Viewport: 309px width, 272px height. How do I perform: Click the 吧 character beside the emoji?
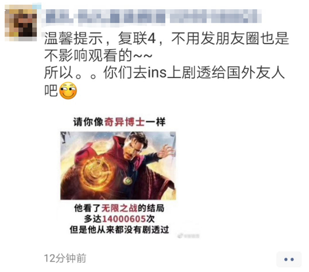tap(51, 90)
